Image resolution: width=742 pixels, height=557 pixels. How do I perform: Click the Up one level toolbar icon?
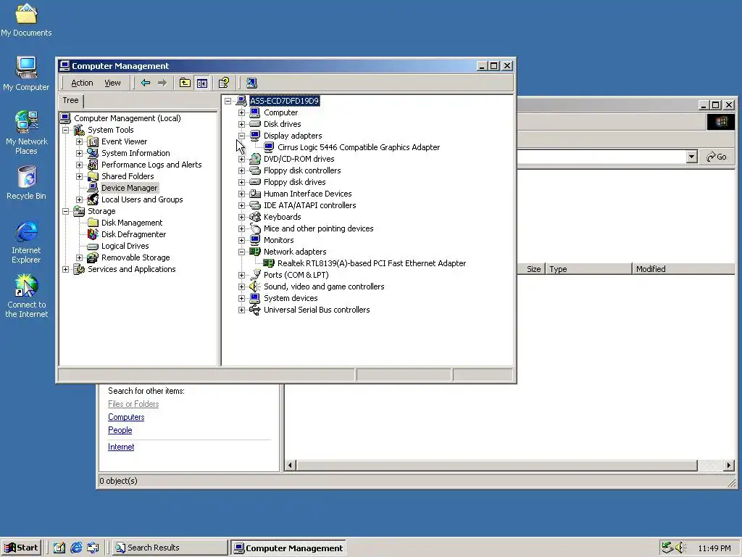pos(185,83)
